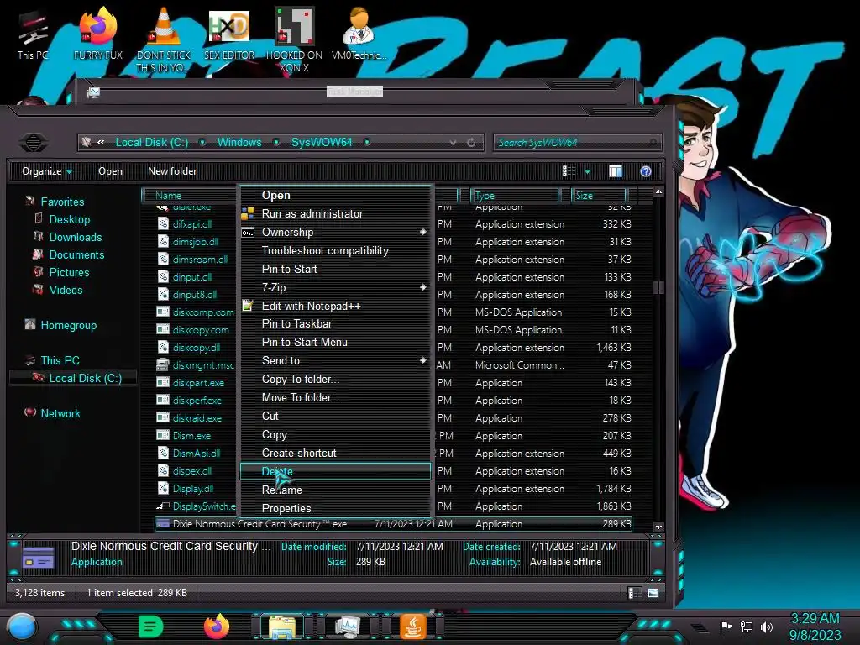Open the volume speaker tray icon
This screenshot has width=860, height=645.
coord(767,627)
